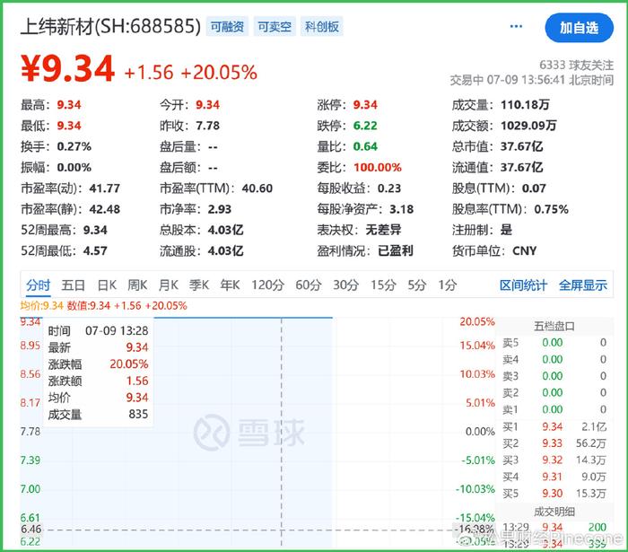Click the 买3 row at 9.32
This screenshot has width=628, height=552.
[554, 460]
